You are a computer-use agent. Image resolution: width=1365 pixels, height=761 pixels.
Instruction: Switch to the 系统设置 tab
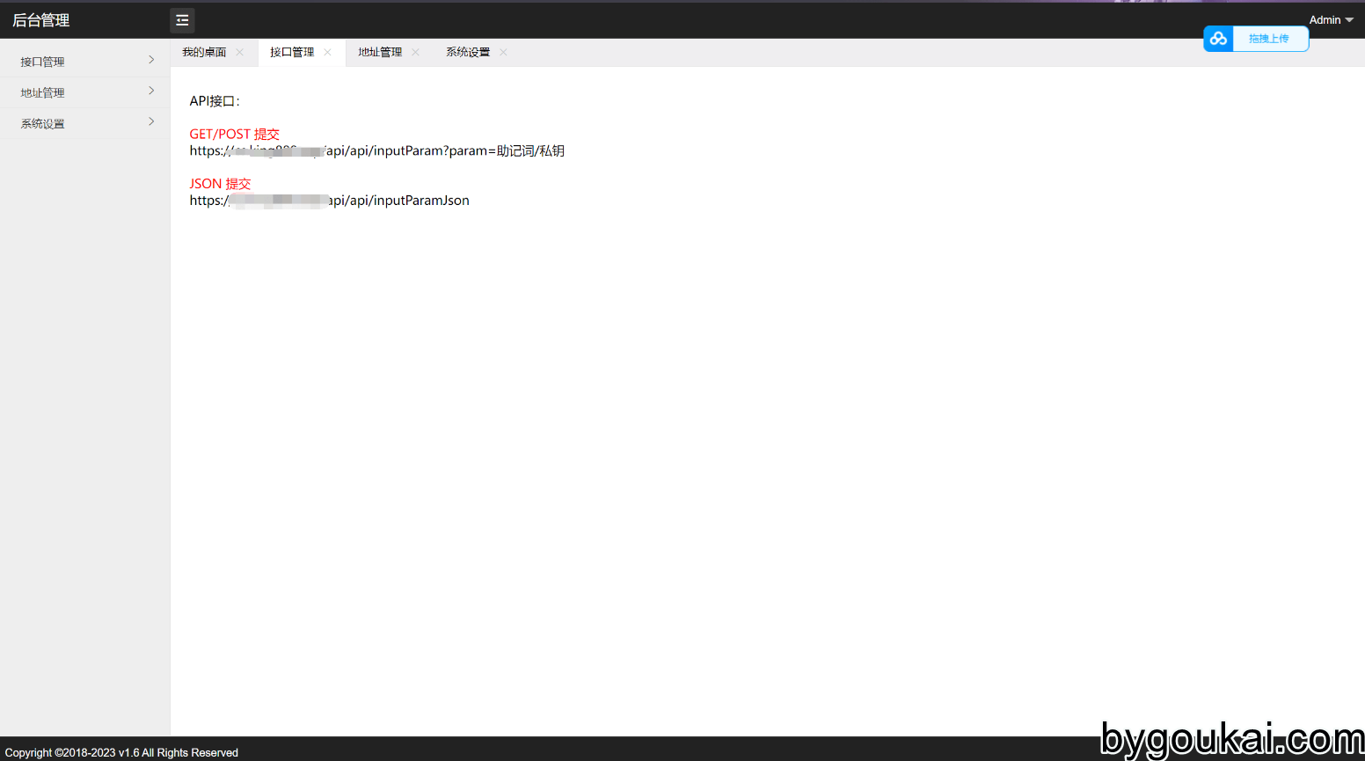tap(468, 52)
